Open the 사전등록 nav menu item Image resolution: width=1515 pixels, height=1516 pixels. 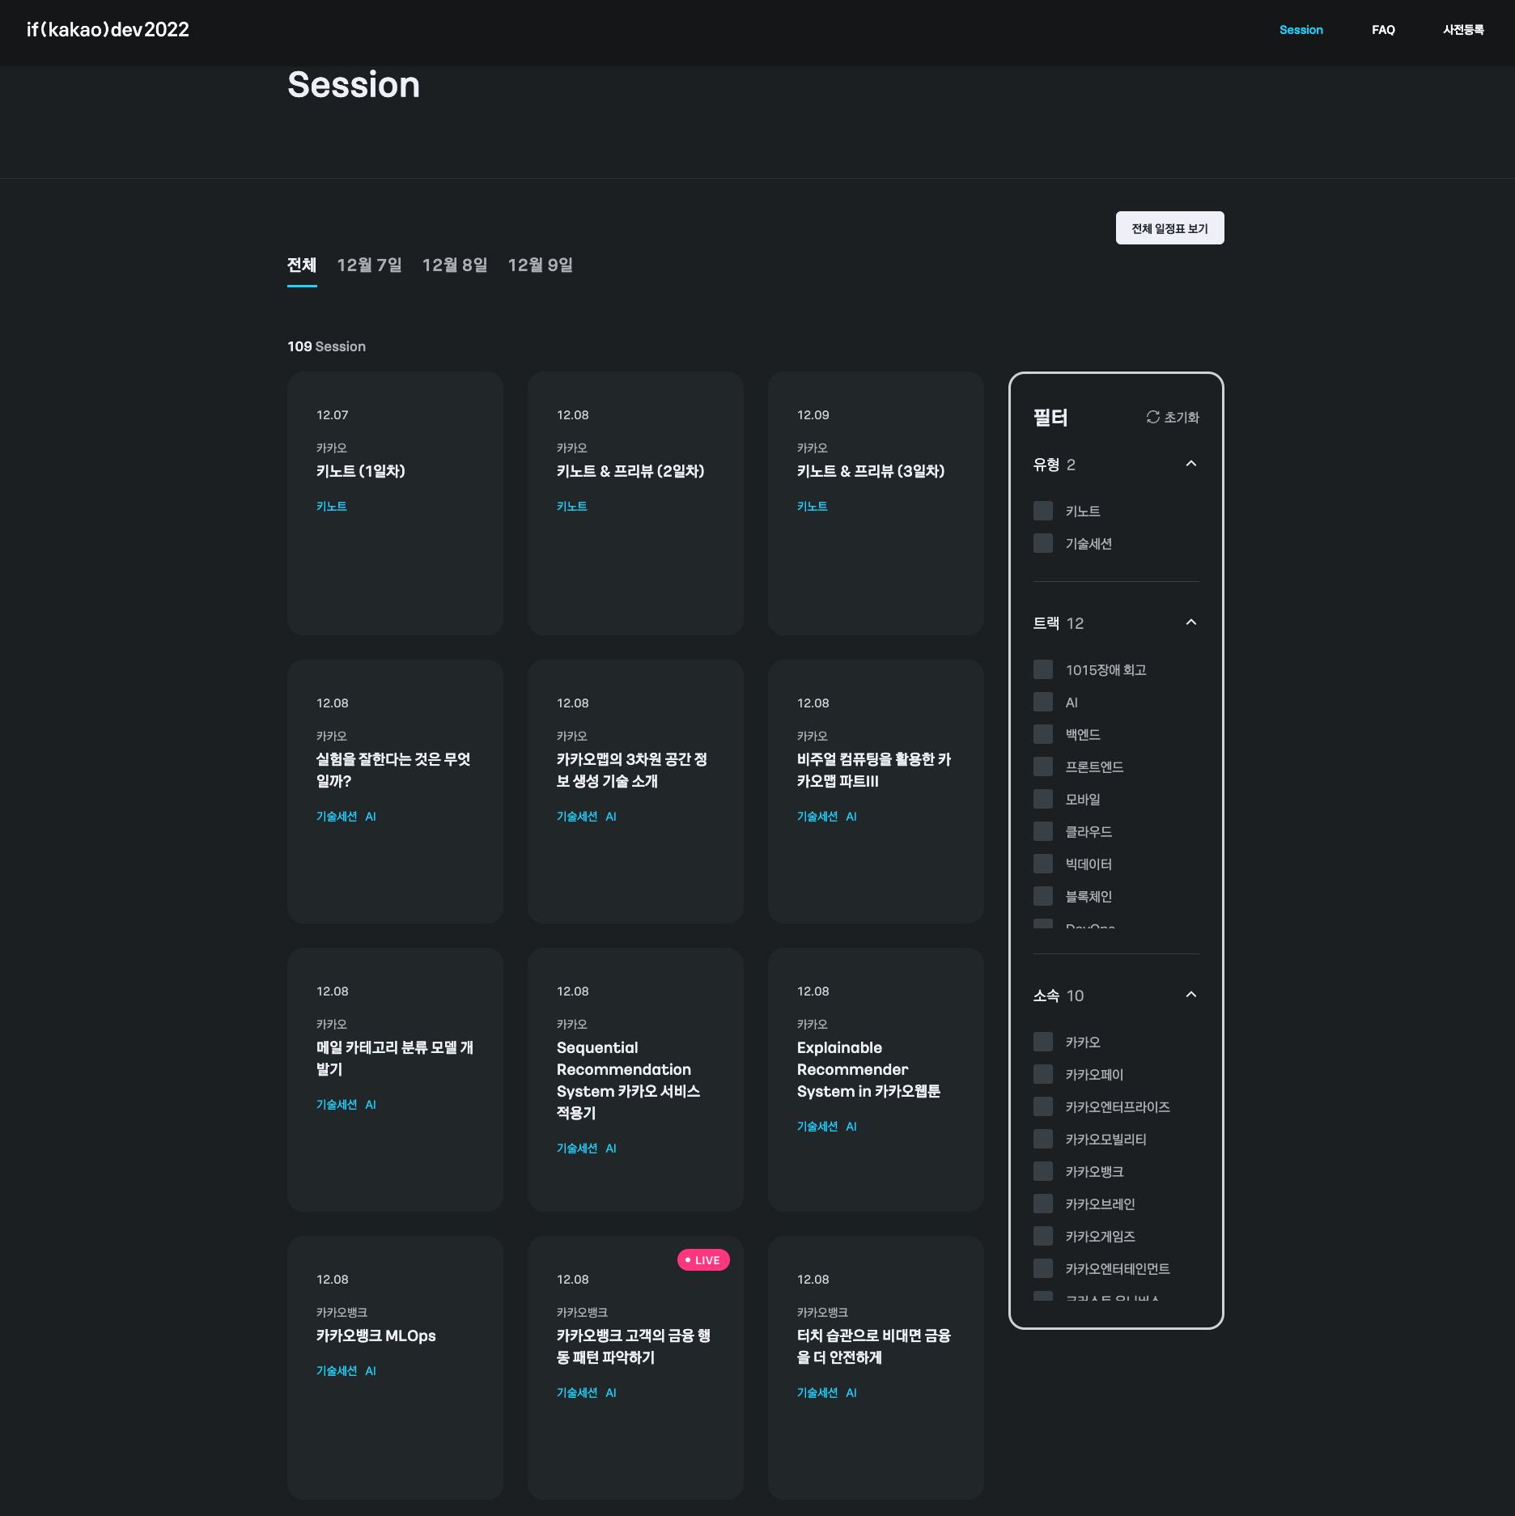[x=1463, y=30]
